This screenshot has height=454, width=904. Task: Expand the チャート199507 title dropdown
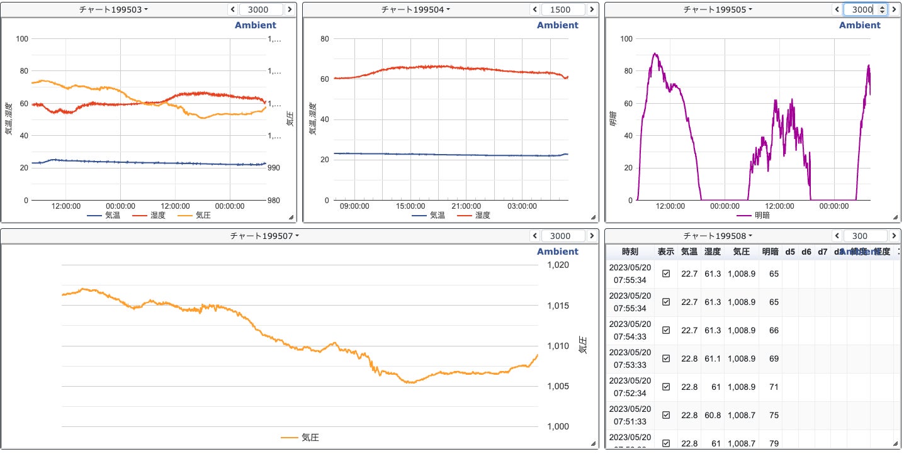264,236
